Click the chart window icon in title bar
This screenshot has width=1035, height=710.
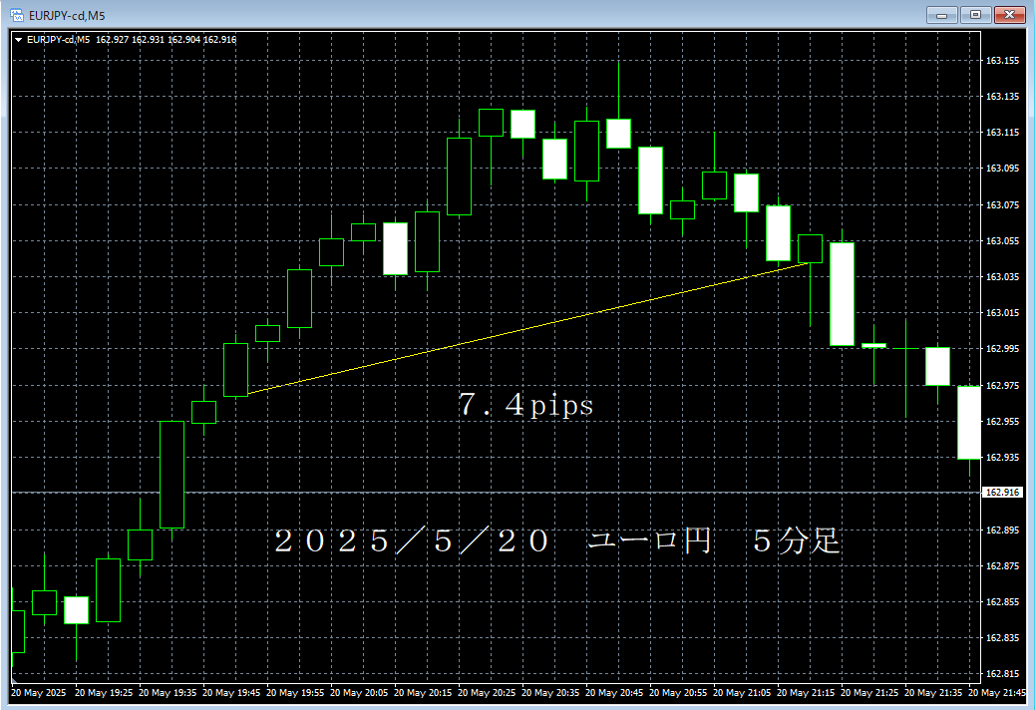(17, 15)
